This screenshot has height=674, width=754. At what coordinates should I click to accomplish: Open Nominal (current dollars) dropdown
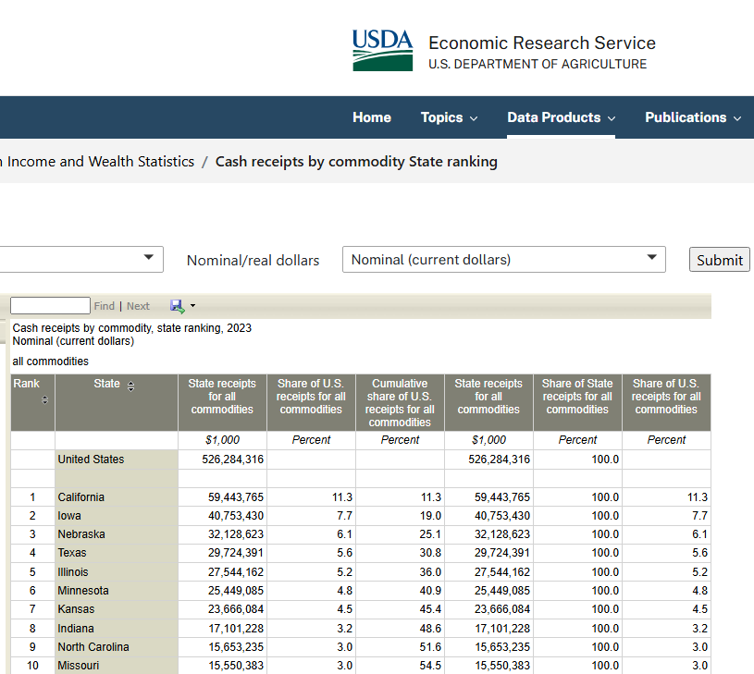click(x=504, y=260)
